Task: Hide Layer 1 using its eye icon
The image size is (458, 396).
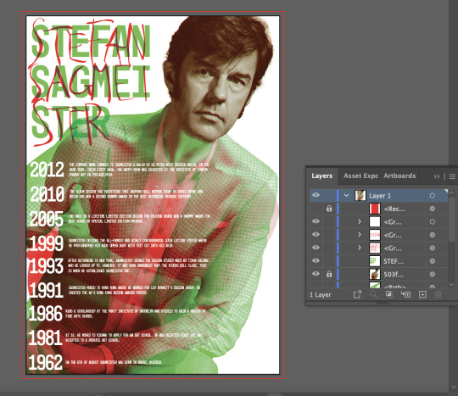Action: click(x=316, y=195)
